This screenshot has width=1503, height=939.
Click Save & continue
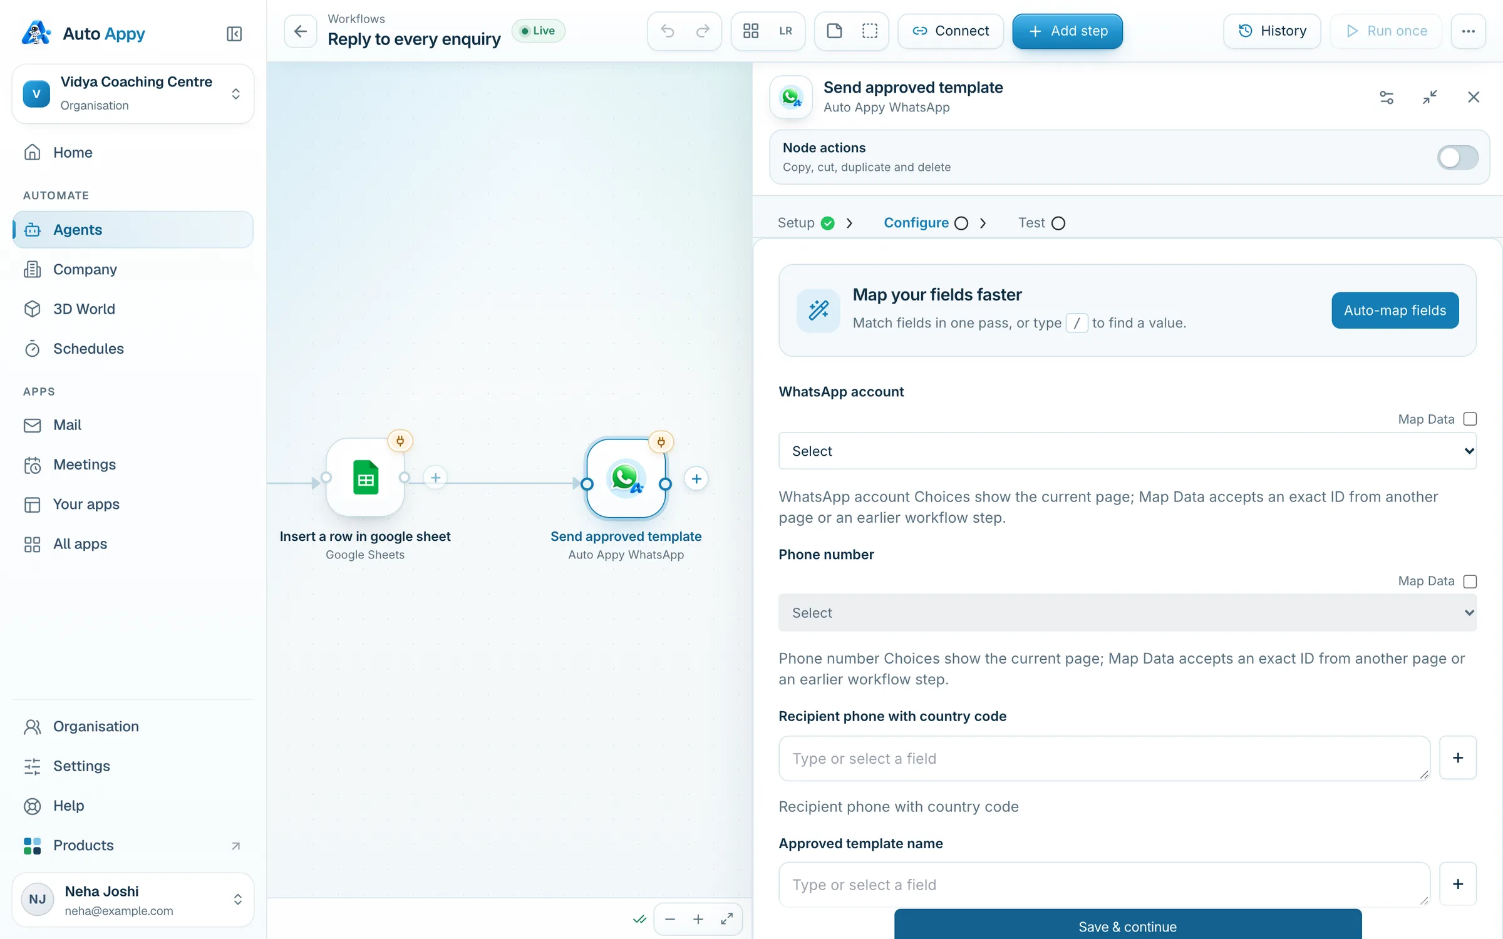tap(1128, 925)
